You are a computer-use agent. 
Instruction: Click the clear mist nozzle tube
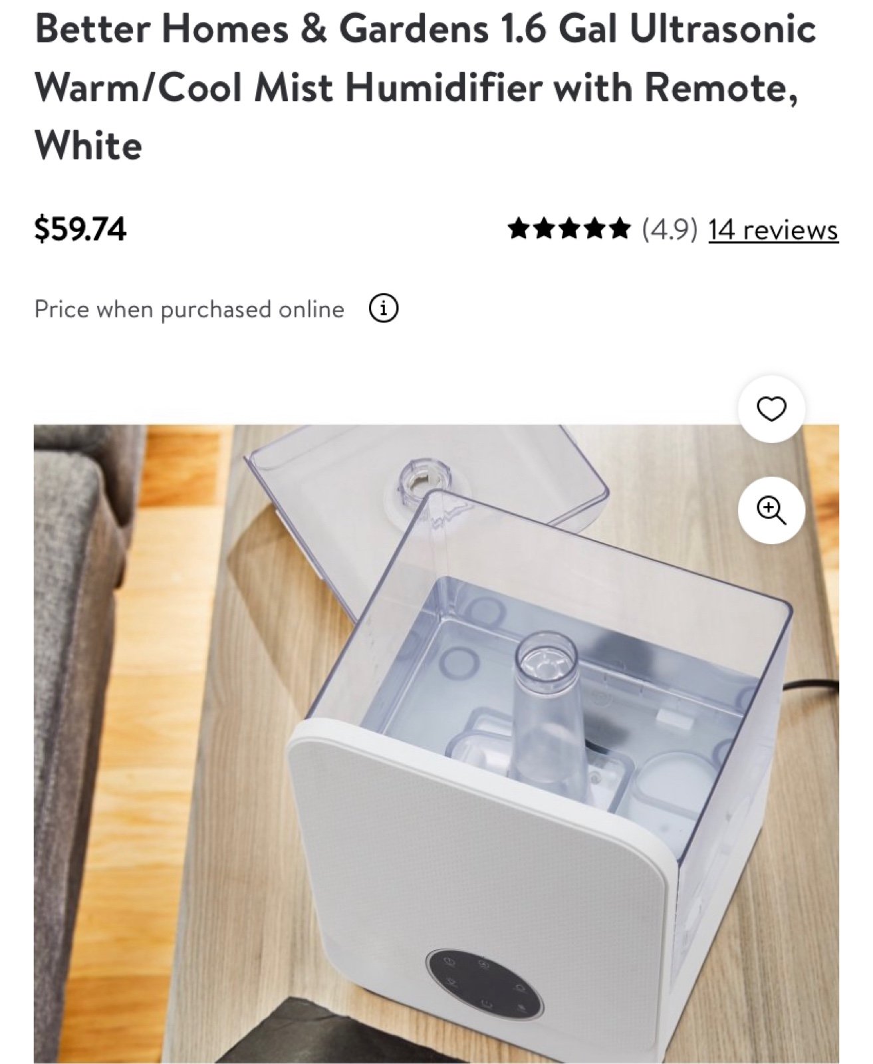point(549,705)
